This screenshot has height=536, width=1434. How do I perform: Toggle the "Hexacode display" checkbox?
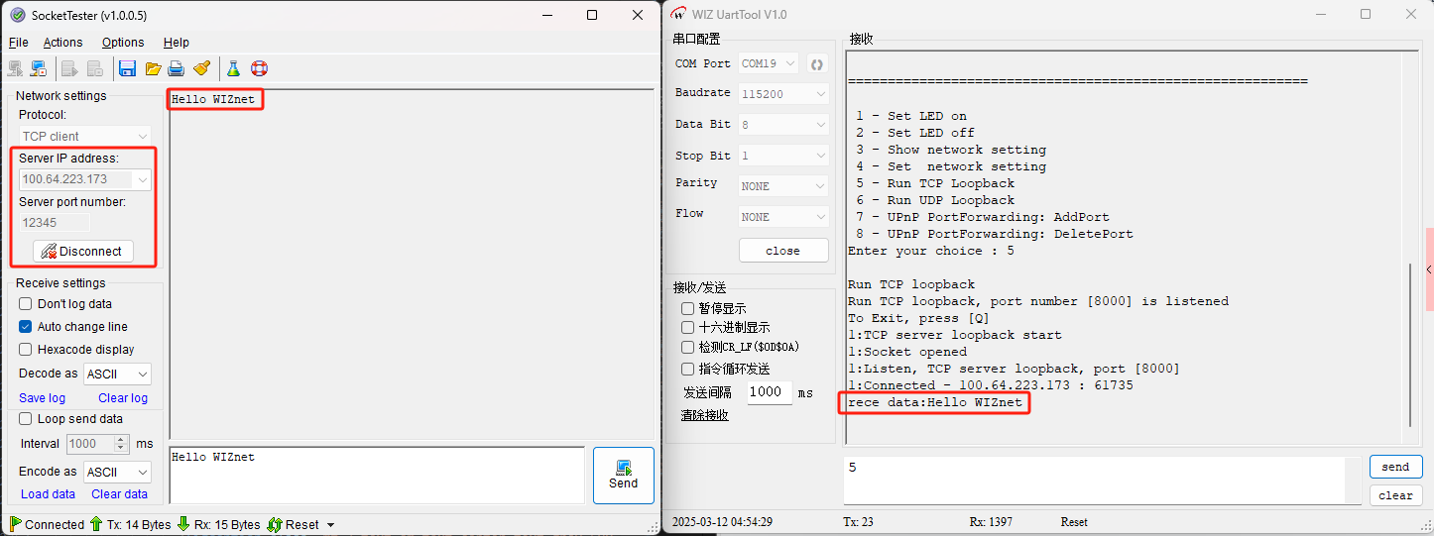click(x=26, y=350)
